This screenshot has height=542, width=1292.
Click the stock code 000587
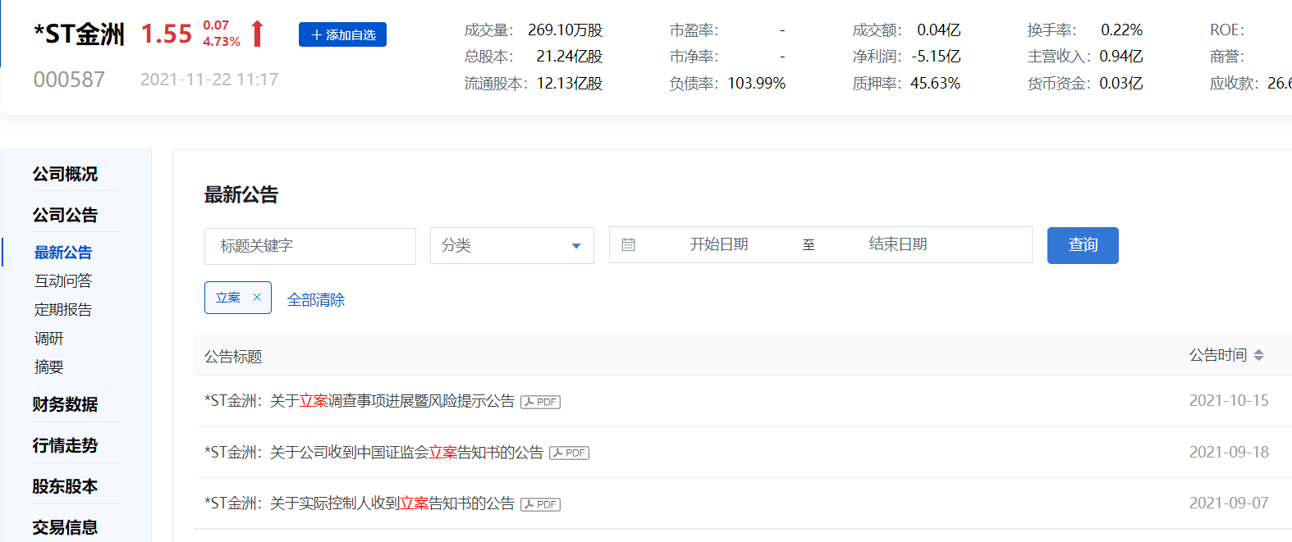click(69, 80)
